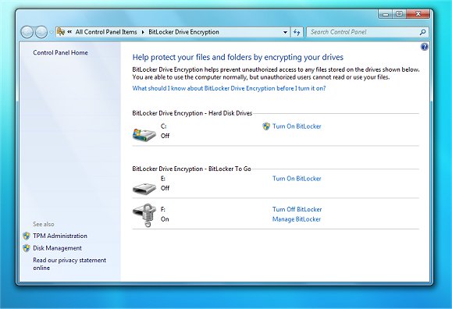Maximize the Control Panel window
The image size is (452, 309).
click(399, 13)
